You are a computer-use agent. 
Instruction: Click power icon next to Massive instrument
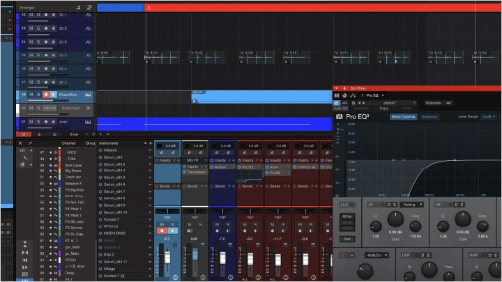[100, 150]
